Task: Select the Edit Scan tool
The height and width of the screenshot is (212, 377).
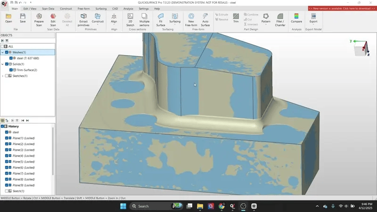Action: 53,18
